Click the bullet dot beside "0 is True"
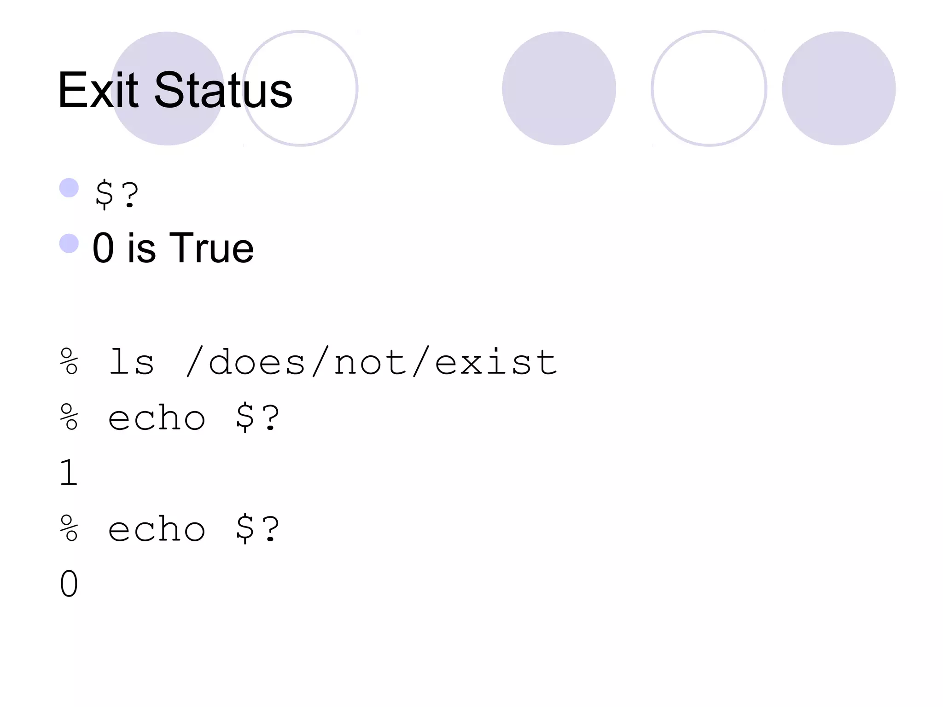 click(69, 243)
